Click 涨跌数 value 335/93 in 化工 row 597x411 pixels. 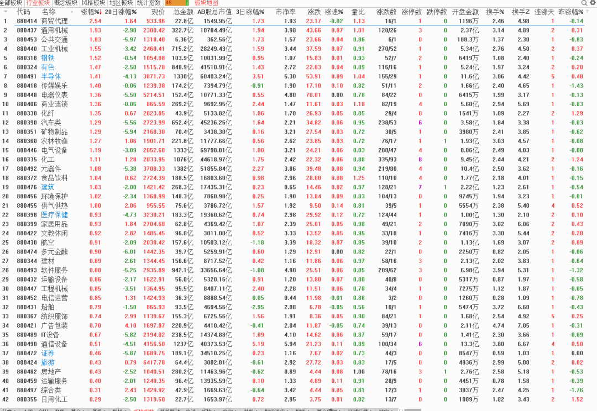[x=387, y=160]
